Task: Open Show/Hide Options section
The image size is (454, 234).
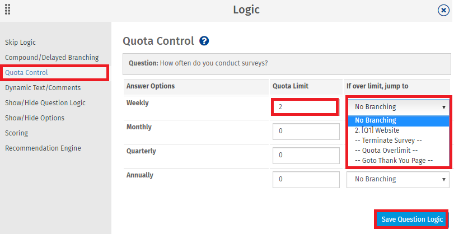Action: (35, 118)
